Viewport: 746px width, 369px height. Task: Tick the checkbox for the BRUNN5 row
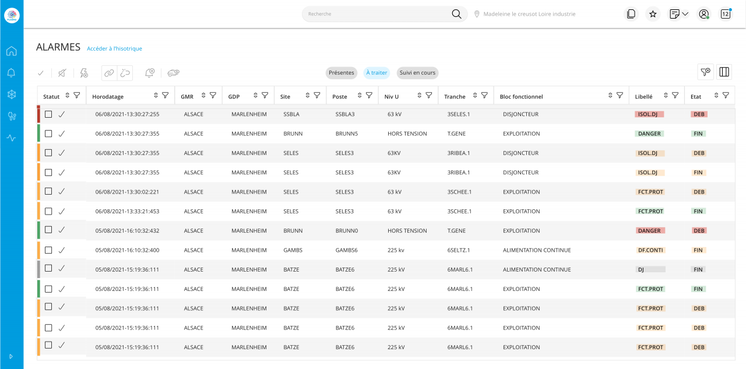coord(48,133)
